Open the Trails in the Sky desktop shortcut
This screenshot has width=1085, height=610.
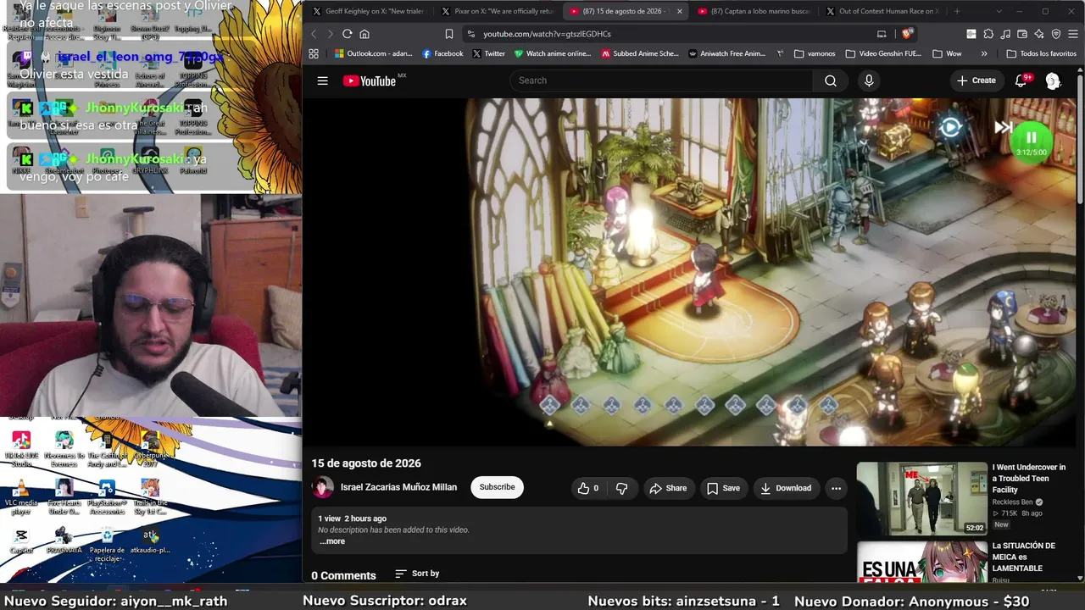coord(150,497)
